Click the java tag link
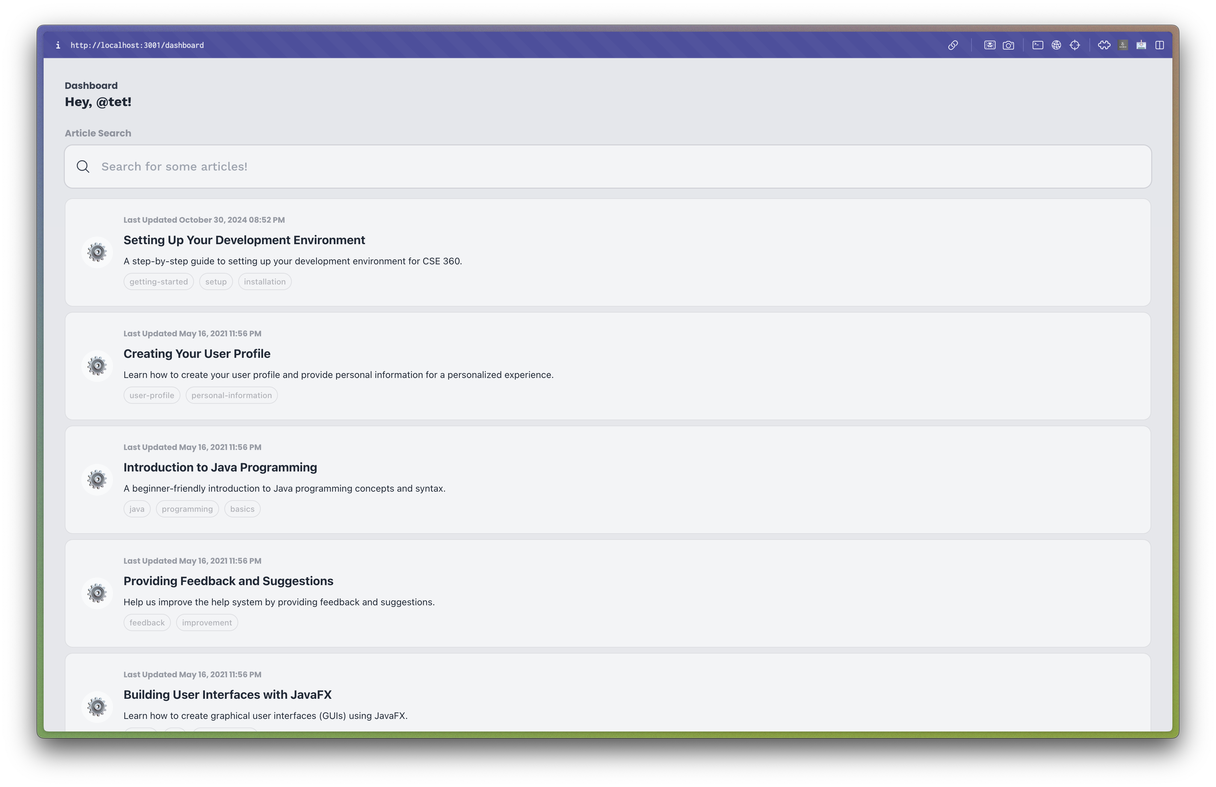The width and height of the screenshot is (1216, 787). click(x=136, y=509)
